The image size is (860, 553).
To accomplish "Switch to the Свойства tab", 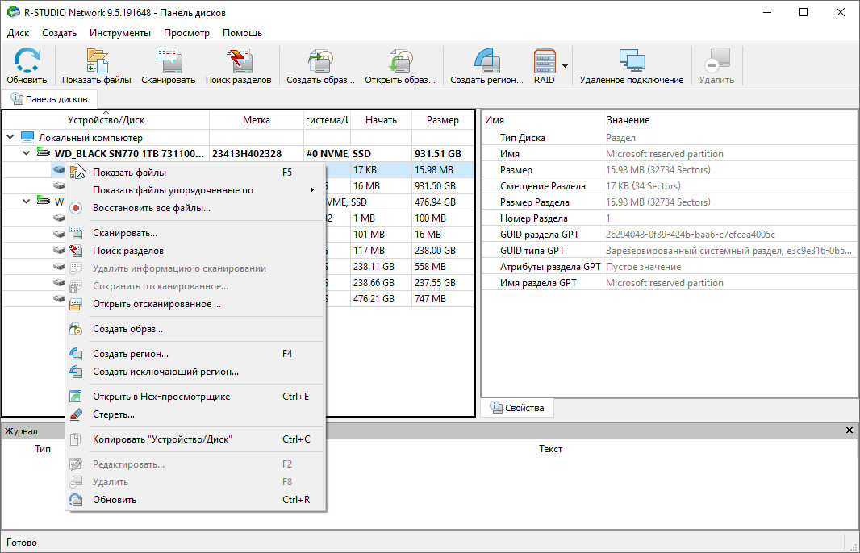I will (517, 408).
